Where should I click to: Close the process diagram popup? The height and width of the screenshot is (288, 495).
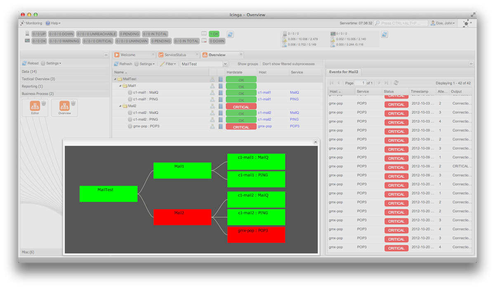click(x=316, y=142)
